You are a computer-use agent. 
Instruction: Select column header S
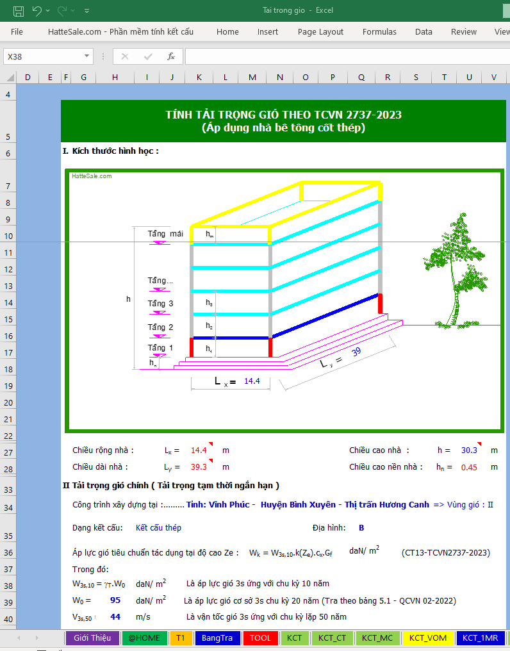pos(416,78)
